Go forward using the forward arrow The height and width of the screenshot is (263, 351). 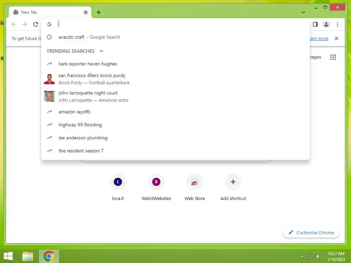[x=25, y=24]
